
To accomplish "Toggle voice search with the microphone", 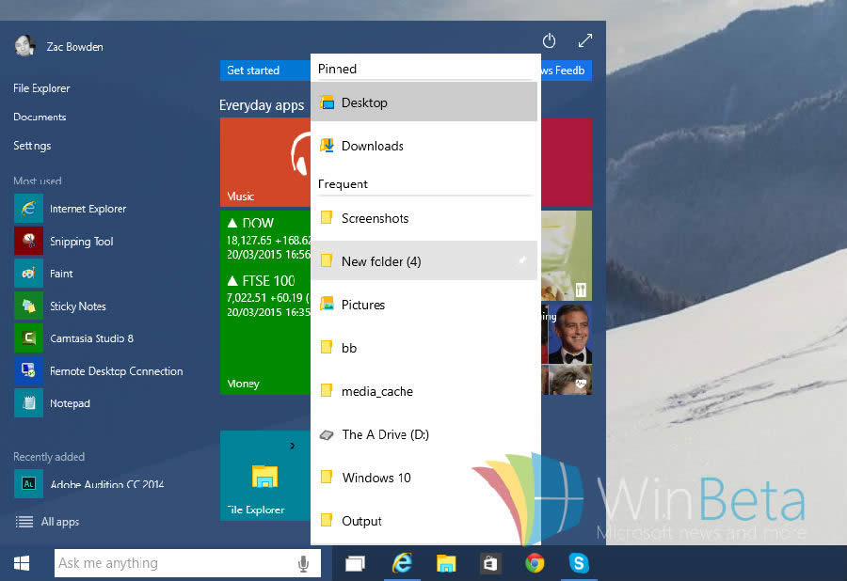I will point(303,562).
